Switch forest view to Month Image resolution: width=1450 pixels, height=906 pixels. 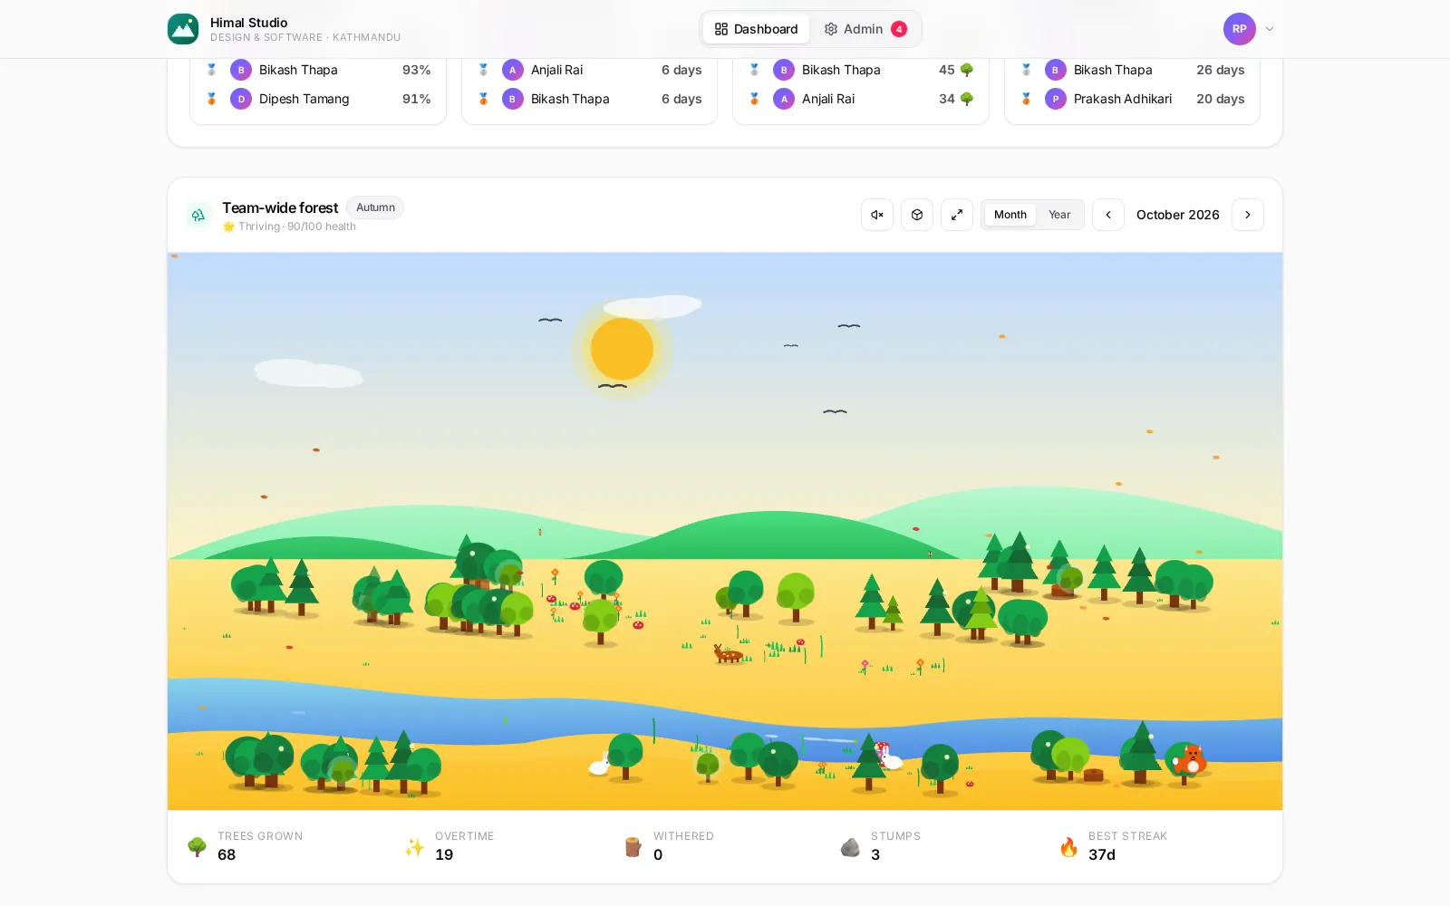click(x=1010, y=215)
